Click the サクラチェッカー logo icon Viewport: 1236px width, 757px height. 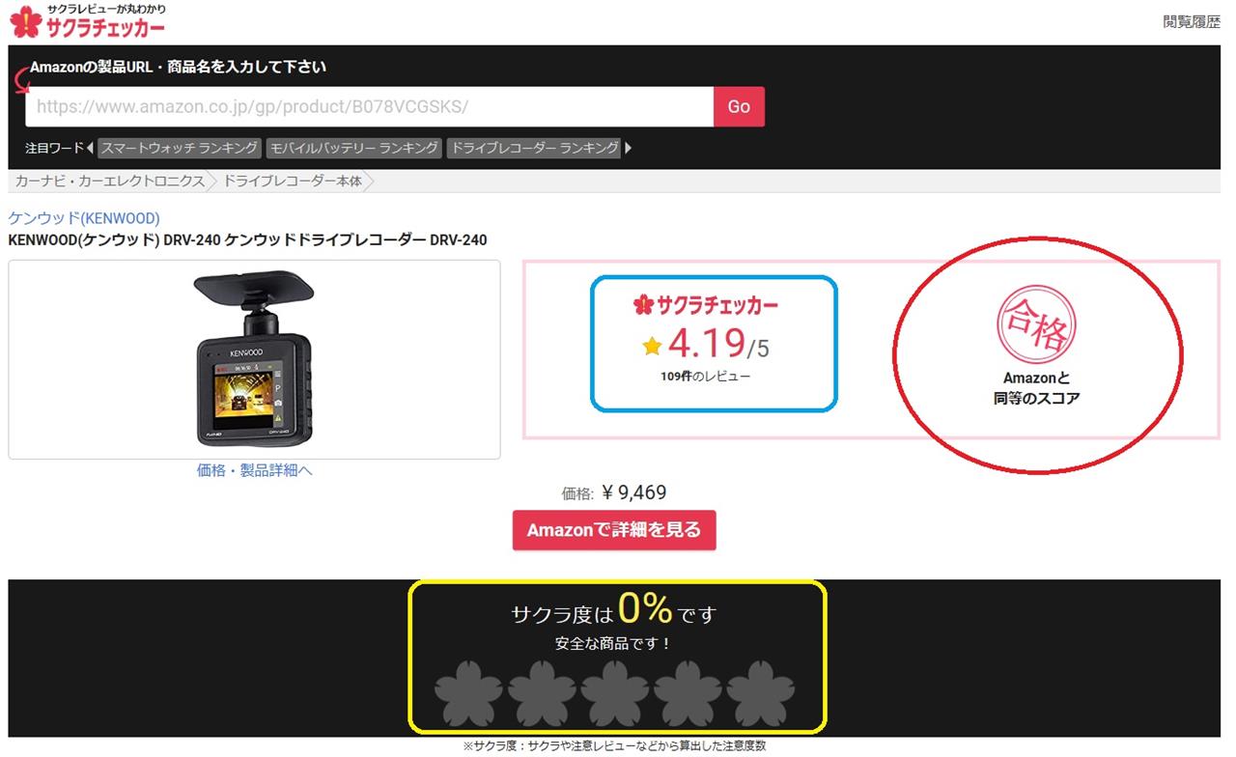pos(25,21)
